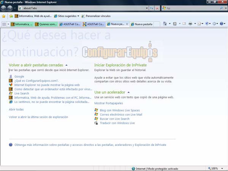Click the search magnifier icon

[222, 8]
